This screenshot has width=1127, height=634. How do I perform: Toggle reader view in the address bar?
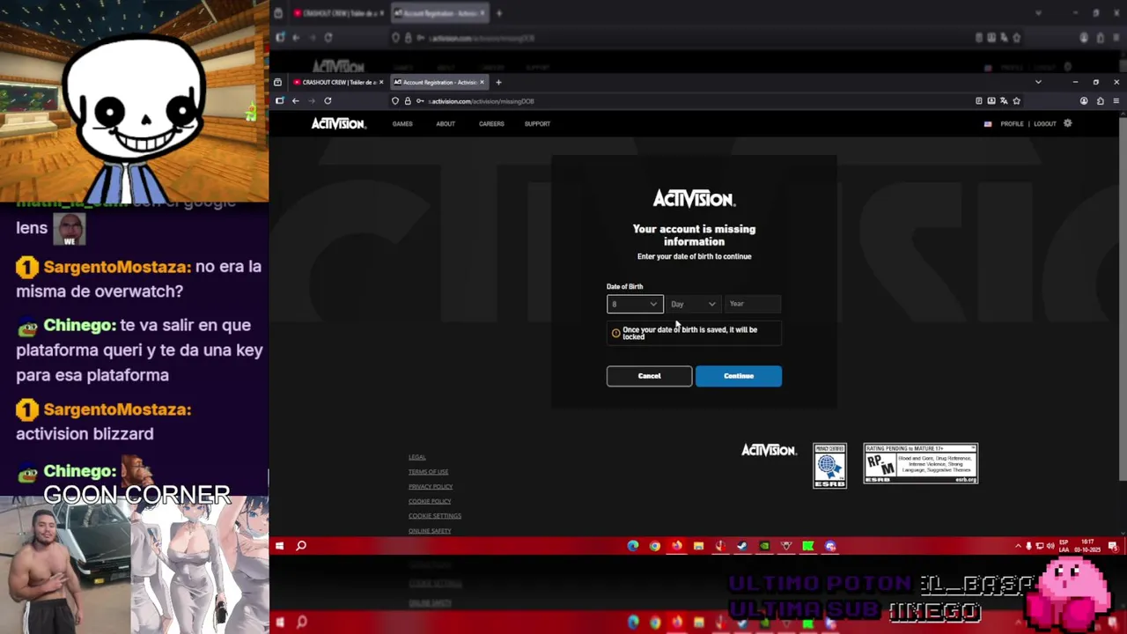pyautogui.click(x=979, y=101)
